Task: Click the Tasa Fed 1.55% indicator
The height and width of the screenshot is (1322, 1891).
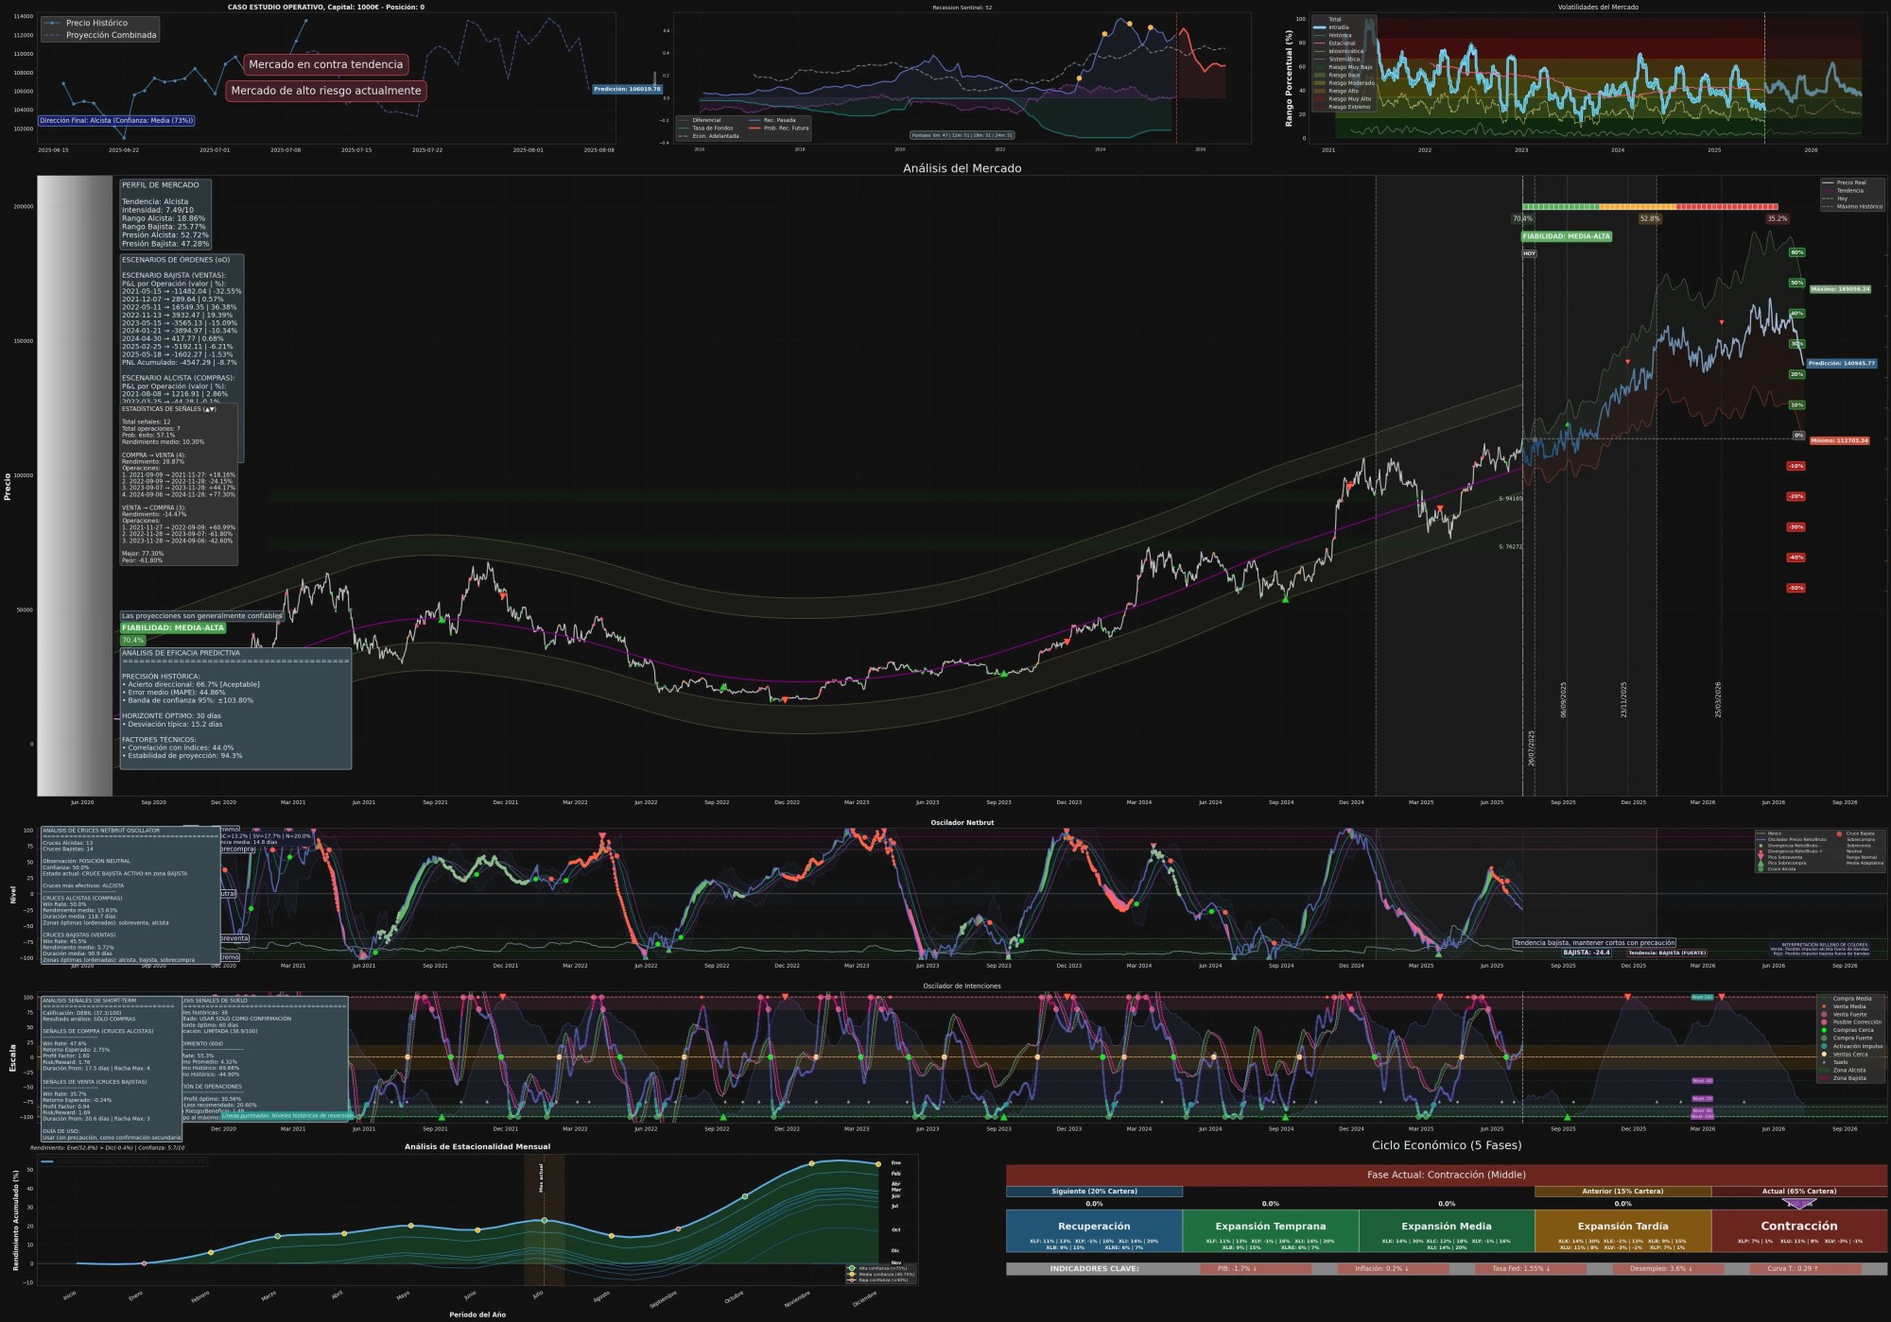Action: [1520, 1269]
